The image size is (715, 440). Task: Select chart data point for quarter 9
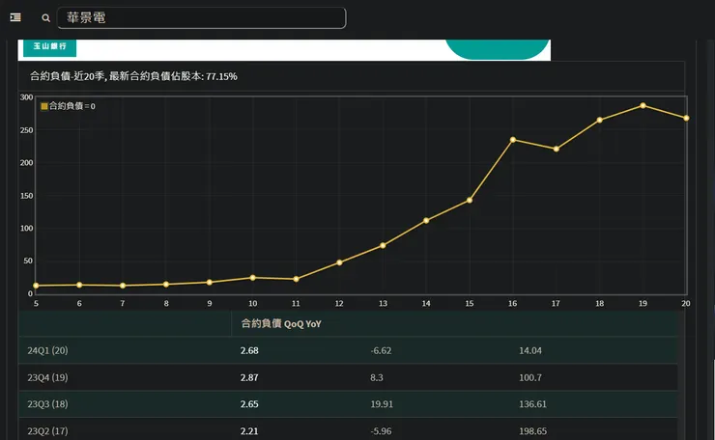click(x=210, y=283)
